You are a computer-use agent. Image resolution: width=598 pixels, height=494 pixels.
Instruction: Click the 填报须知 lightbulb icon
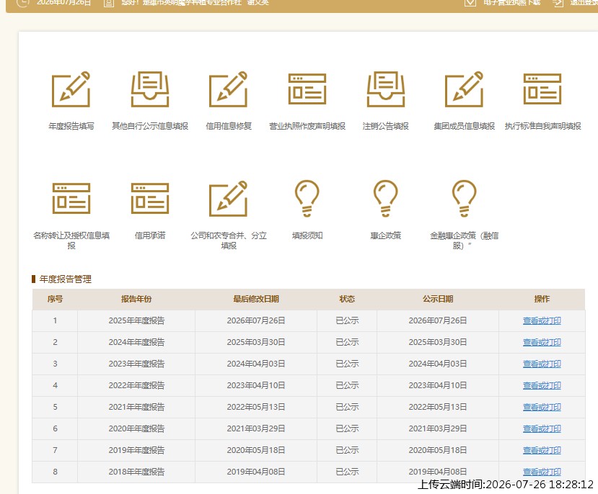coord(307,199)
